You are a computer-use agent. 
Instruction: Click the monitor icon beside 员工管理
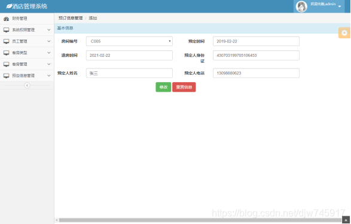6,41
